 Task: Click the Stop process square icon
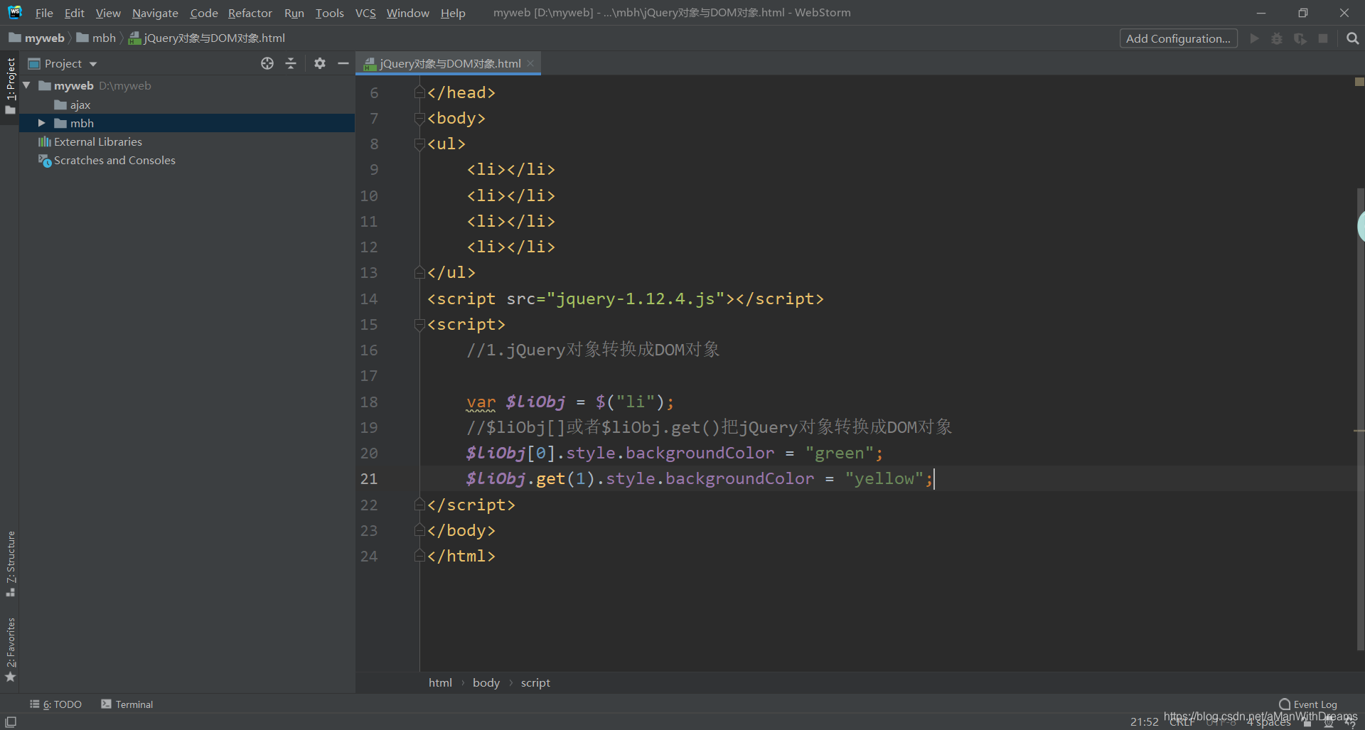click(1323, 38)
